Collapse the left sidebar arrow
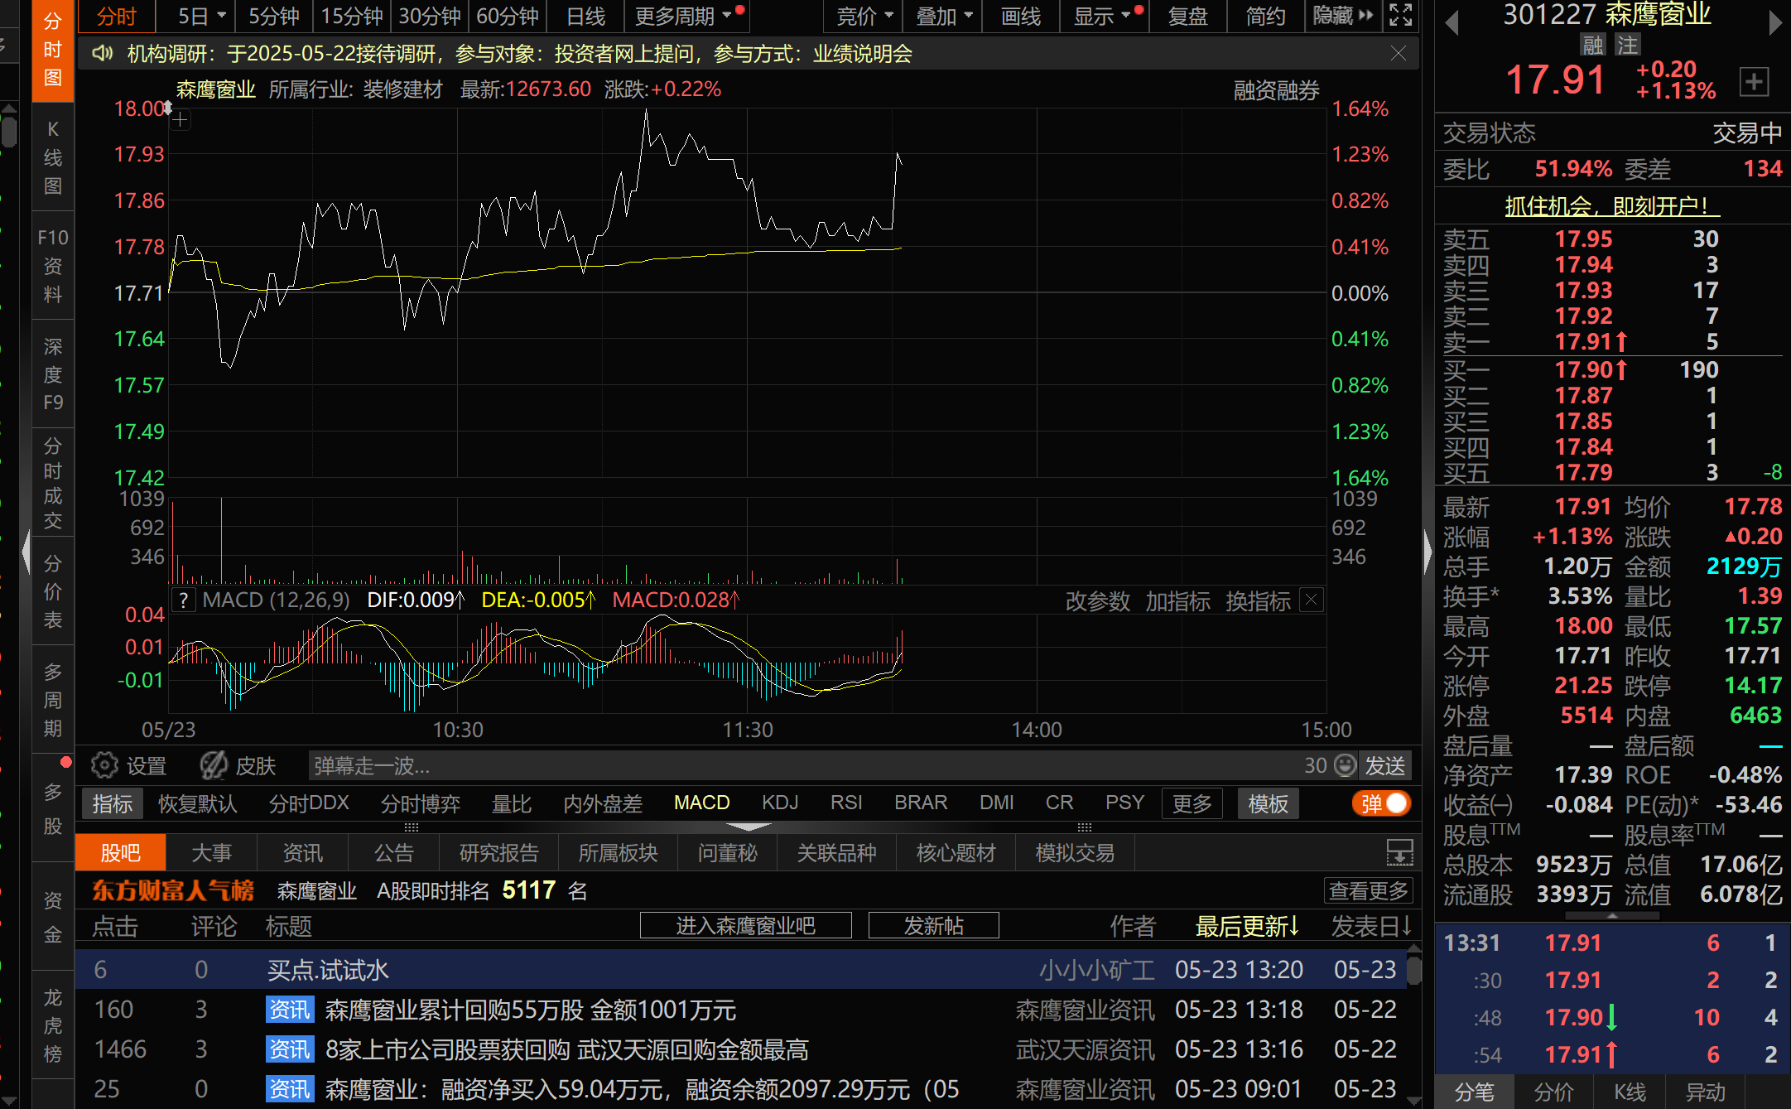This screenshot has height=1109, width=1791. coord(26,552)
